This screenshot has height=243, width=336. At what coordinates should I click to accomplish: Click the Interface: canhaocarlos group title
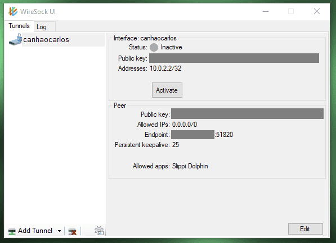click(x=145, y=38)
